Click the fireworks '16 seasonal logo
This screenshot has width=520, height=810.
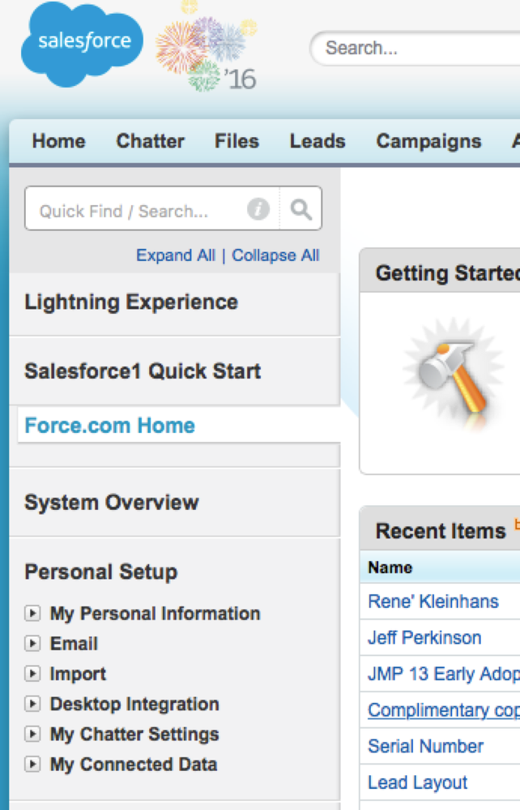coord(207,46)
